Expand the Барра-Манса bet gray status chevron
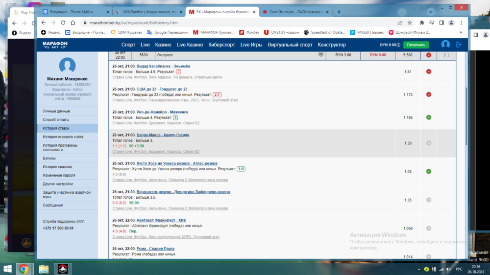Image resolution: width=490 pixels, height=275 pixels. click(x=429, y=143)
